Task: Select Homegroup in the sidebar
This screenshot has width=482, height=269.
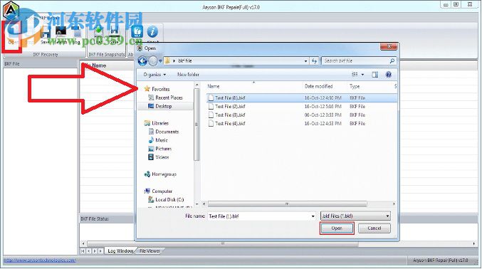Action: tap(160, 174)
